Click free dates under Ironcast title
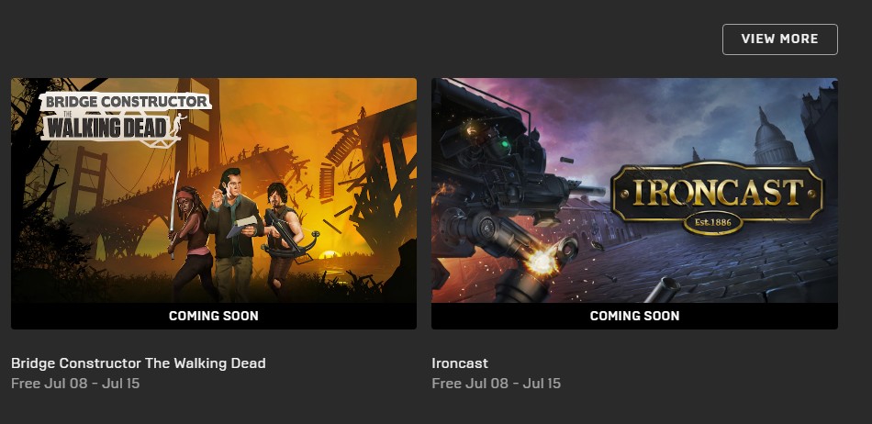Viewport: 872px width, 424px height. [496, 384]
